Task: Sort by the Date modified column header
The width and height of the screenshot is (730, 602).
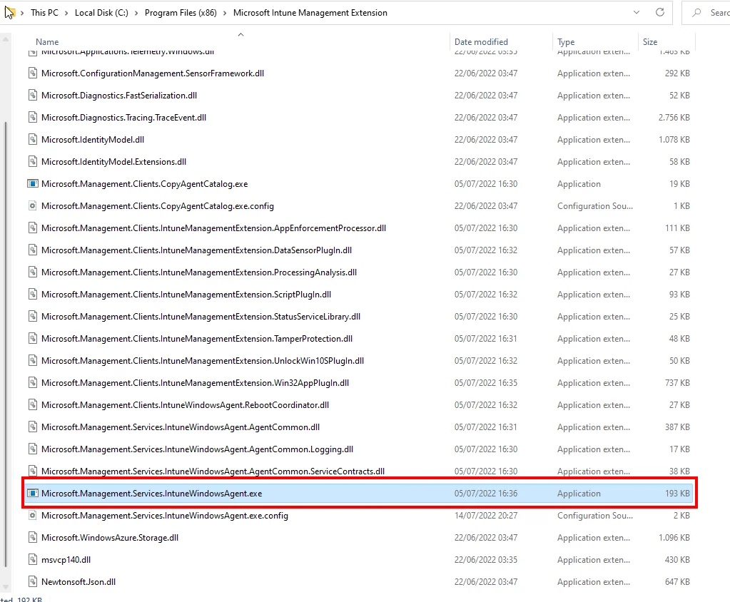Action: point(481,42)
